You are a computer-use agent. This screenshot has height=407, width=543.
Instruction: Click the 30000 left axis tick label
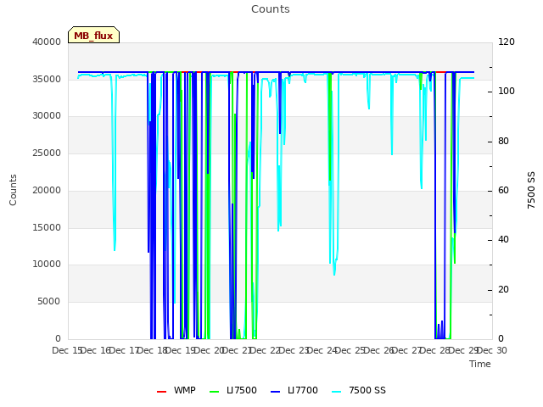(47, 116)
